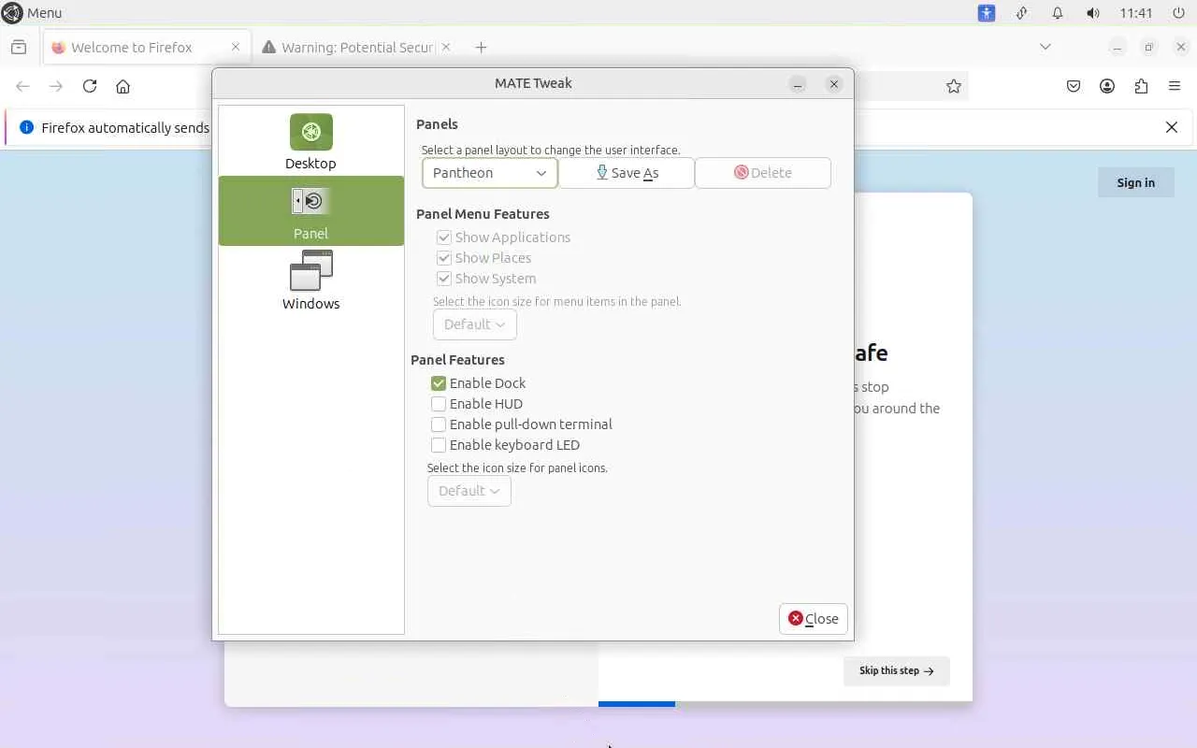Click the Sign in button in Firefox
The height and width of the screenshot is (748, 1197).
(x=1136, y=182)
